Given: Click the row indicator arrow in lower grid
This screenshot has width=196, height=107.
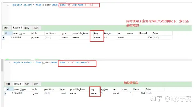Looking at the screenshot, I should coord(5,93).
